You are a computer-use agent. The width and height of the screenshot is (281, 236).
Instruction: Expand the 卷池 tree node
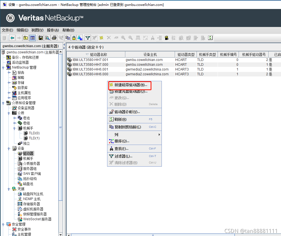coord(14,118)
